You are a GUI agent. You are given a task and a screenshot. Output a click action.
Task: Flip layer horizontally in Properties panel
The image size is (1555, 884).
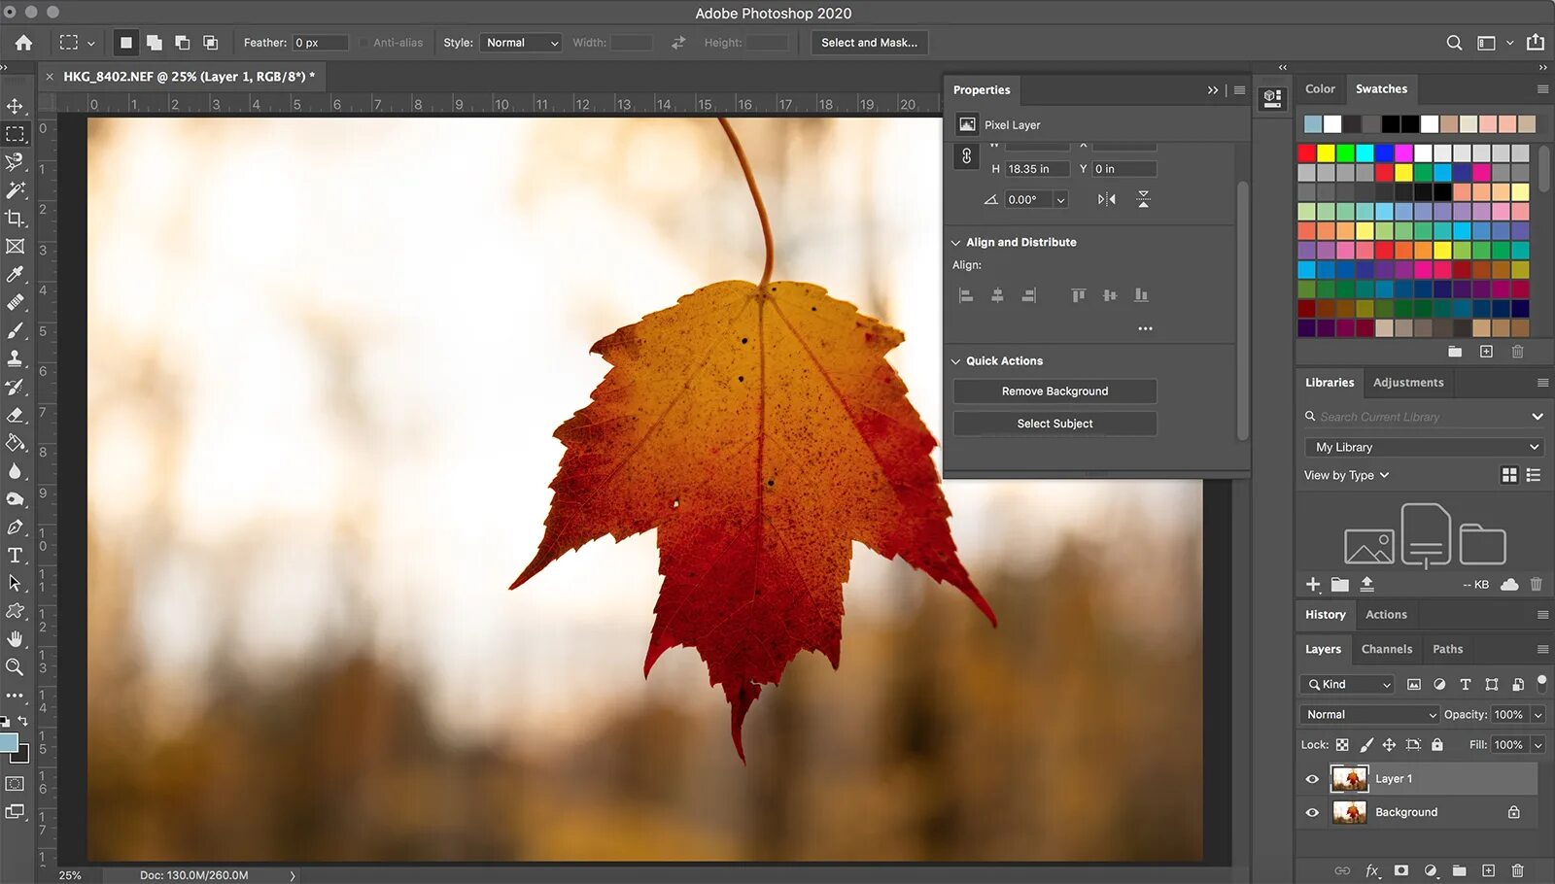pyautogui.click(x=1107, y=199)
